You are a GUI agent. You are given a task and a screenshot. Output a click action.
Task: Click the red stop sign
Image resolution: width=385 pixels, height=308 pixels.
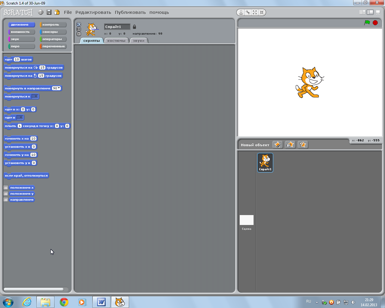[x=375, y=23]
